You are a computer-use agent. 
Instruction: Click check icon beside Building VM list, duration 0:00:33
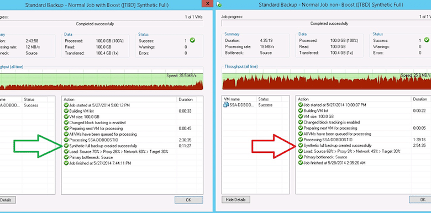[x=66, y=111]
